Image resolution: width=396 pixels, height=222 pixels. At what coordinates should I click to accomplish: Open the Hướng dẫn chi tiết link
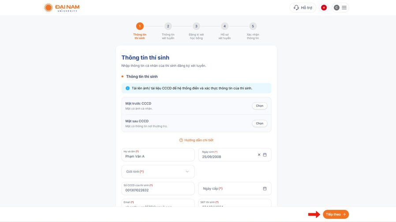tap(196, 140)
